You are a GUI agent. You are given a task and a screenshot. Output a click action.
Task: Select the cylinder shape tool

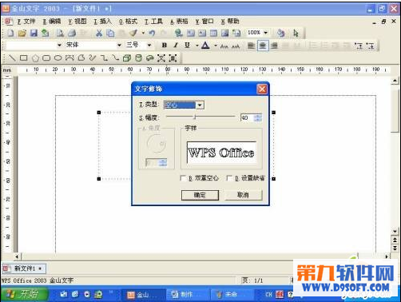(138, 58)
